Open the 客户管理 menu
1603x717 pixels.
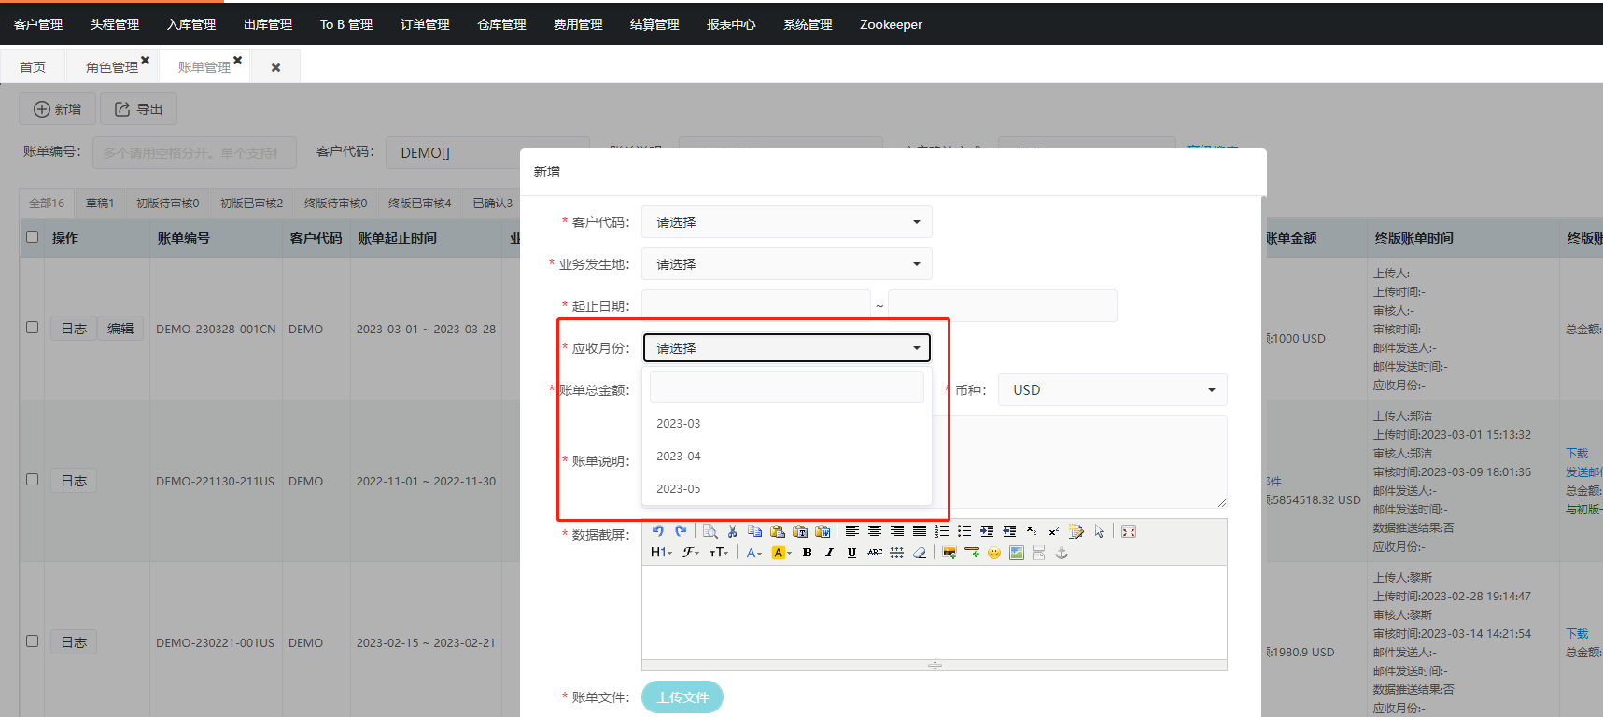[x=38, y=24]
